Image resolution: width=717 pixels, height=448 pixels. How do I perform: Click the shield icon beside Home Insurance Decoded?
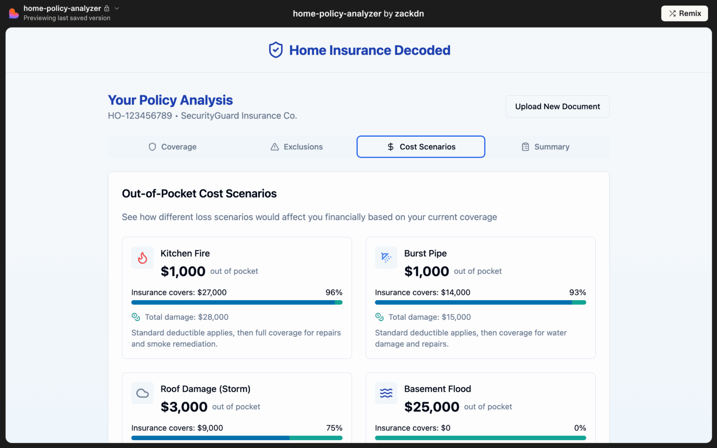(275, 50)
